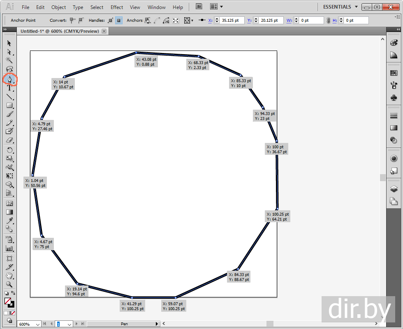Open the Layers panel

394,189
